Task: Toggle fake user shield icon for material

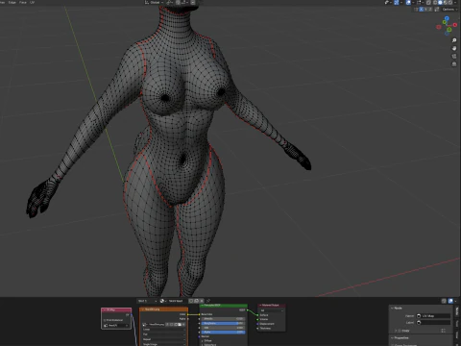Action: [191, 301]
